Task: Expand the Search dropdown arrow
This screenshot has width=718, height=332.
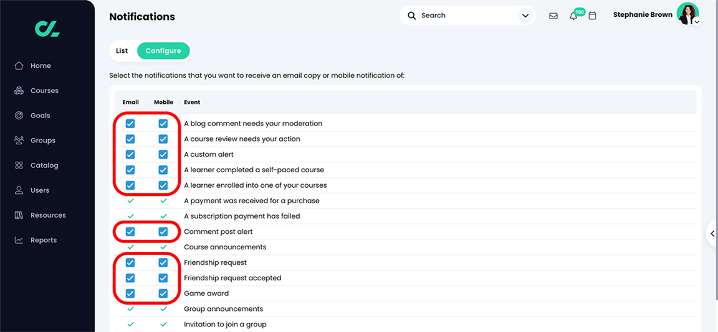Action: coord(525,16)
